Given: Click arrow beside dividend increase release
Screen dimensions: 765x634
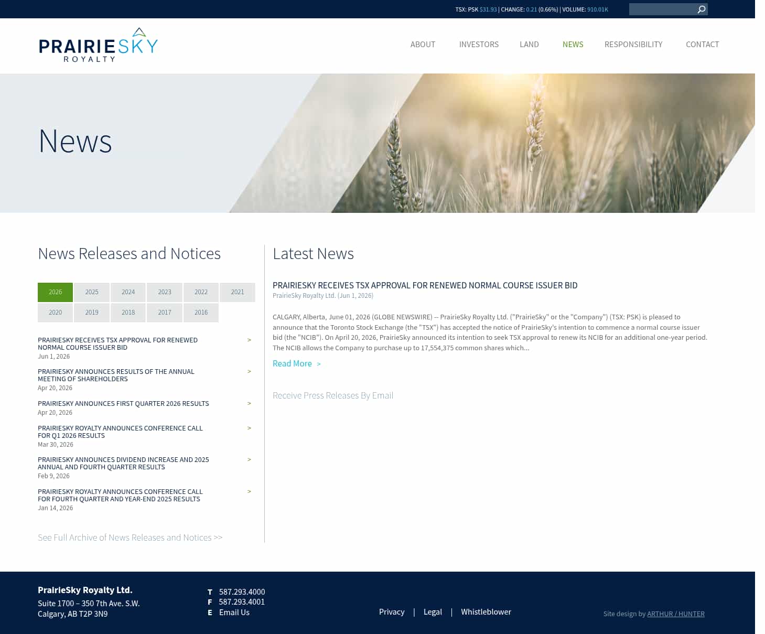Looking at the screenshot, I should 249,459.
